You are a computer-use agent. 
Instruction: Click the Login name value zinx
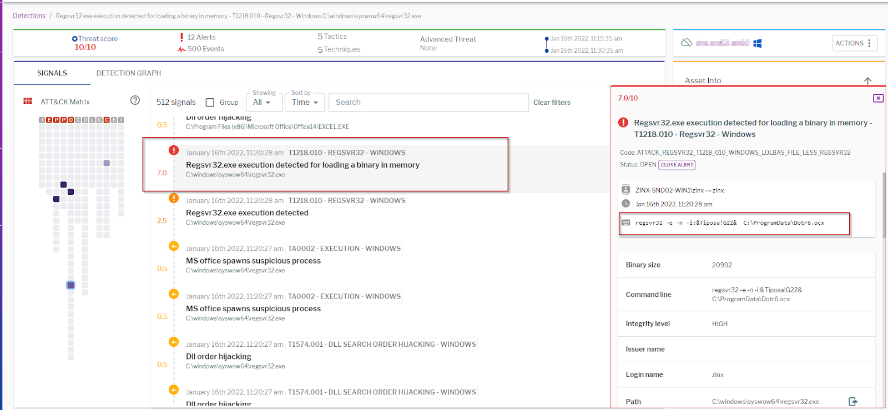tap(718, 375)
